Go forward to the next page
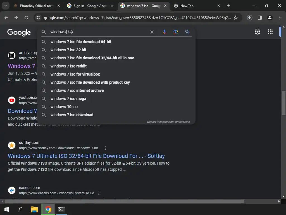This screenshot has width=286, height=215. click(x=16, y=18)
